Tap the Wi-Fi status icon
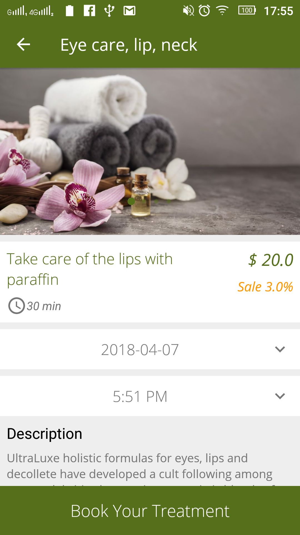 click(x=222, y=11)
